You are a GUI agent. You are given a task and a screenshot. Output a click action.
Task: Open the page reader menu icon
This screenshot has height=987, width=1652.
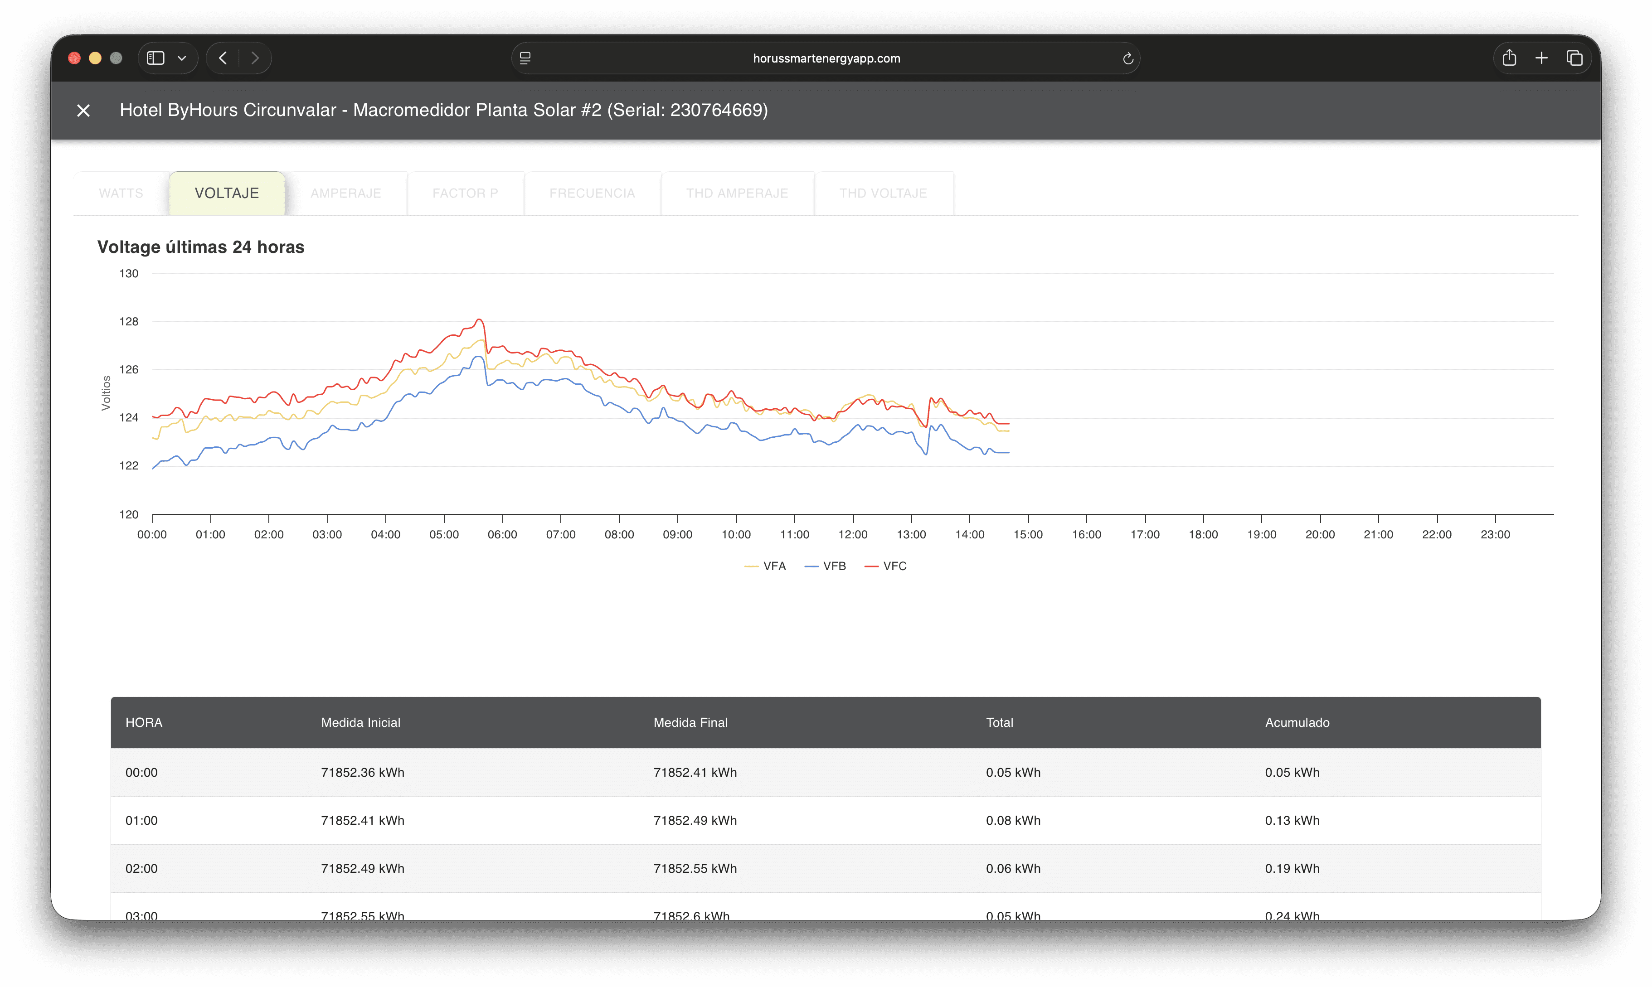tap(525, 58)
